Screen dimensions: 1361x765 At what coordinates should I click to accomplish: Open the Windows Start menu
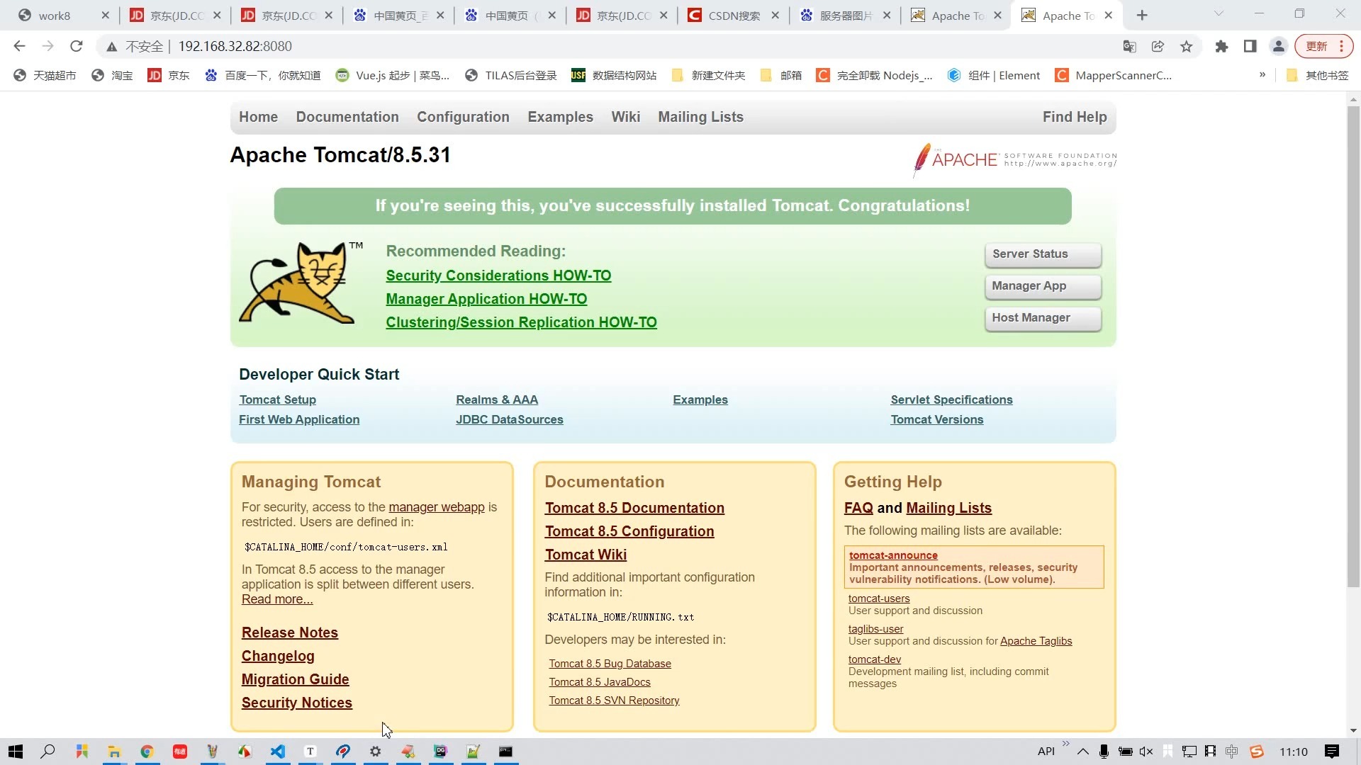16,752
